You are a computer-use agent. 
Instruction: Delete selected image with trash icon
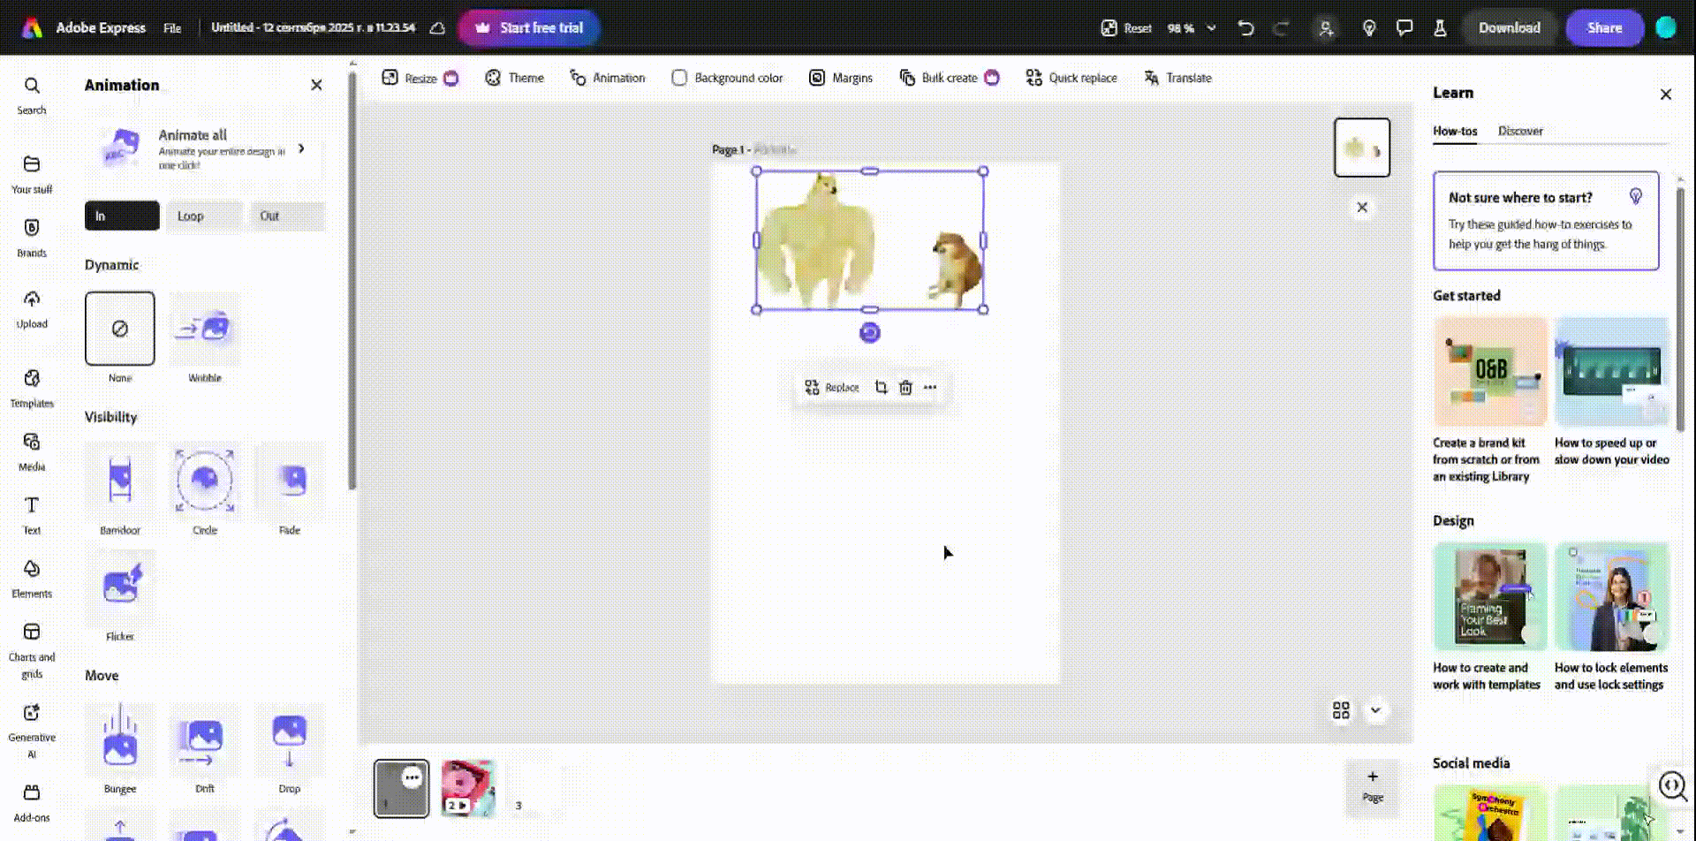tap(905, 387)
